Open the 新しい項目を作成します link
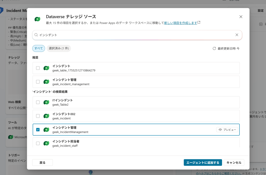Image resolution: width=266 pixels, height=175 pixels. tap(181, 23)
